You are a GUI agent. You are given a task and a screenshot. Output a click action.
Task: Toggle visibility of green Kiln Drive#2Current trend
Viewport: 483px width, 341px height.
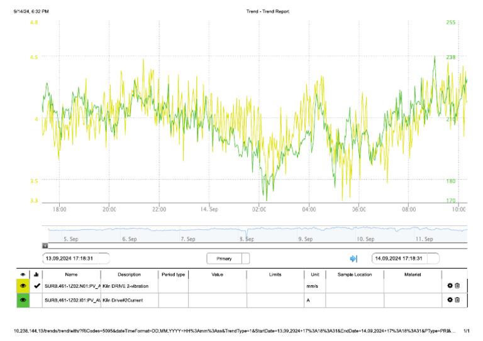(x=23, y=300)
